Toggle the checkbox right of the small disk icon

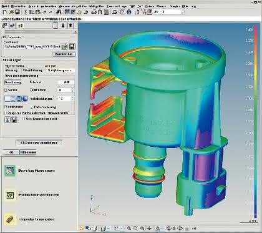click(23, 119)
